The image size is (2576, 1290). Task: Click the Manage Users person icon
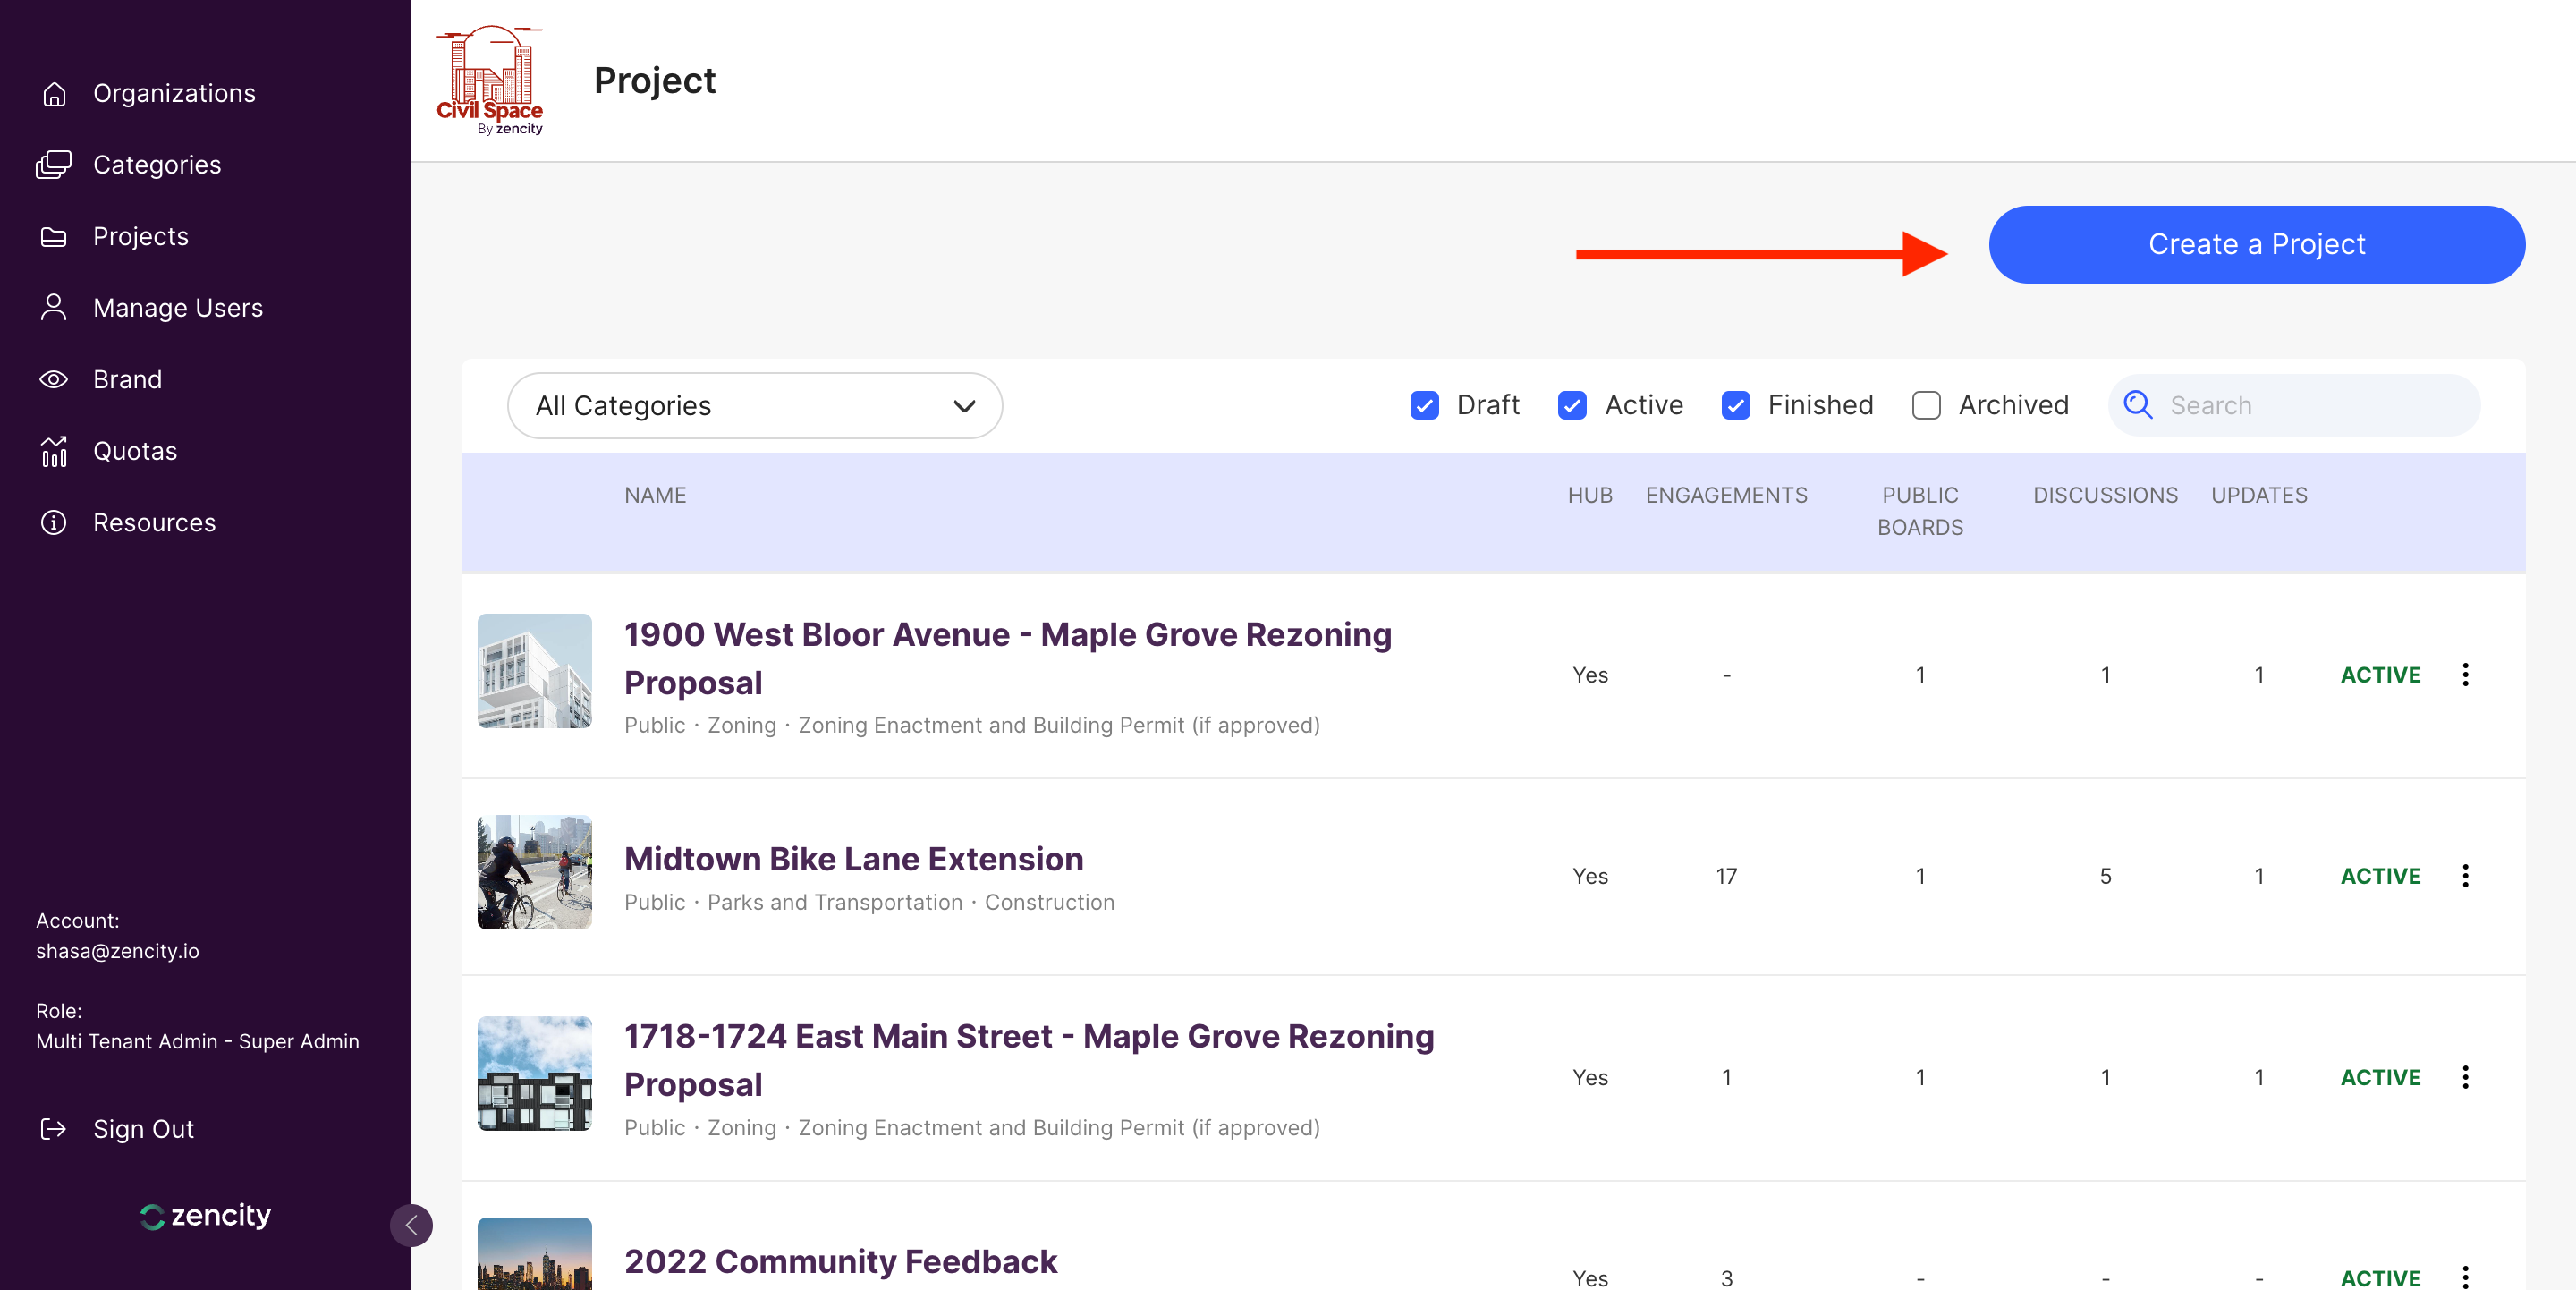[54, 308]
